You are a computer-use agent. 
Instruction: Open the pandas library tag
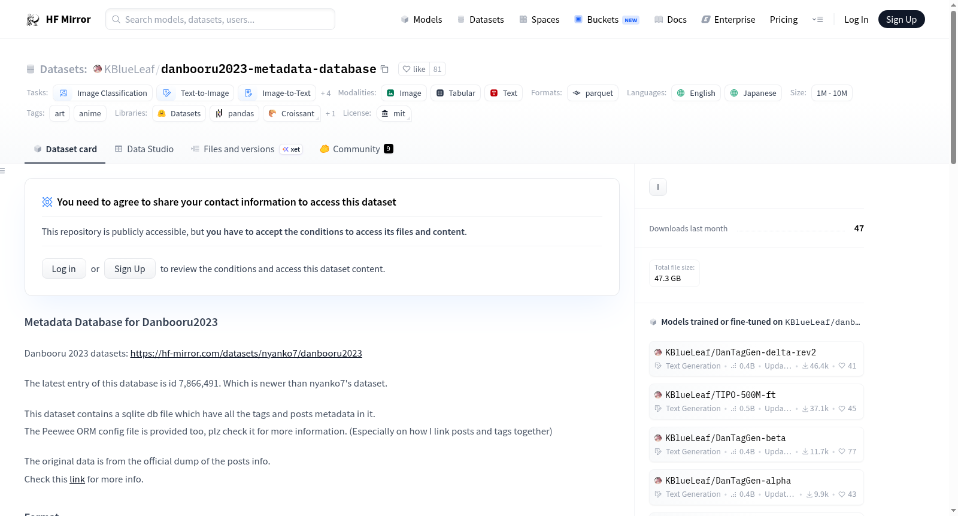click(x=235, y=113)
